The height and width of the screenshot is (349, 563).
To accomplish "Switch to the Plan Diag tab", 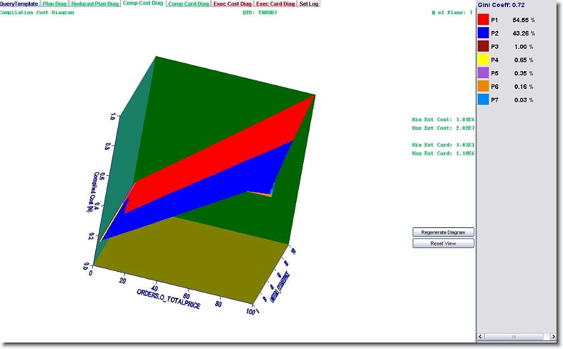I will (55, 4).
